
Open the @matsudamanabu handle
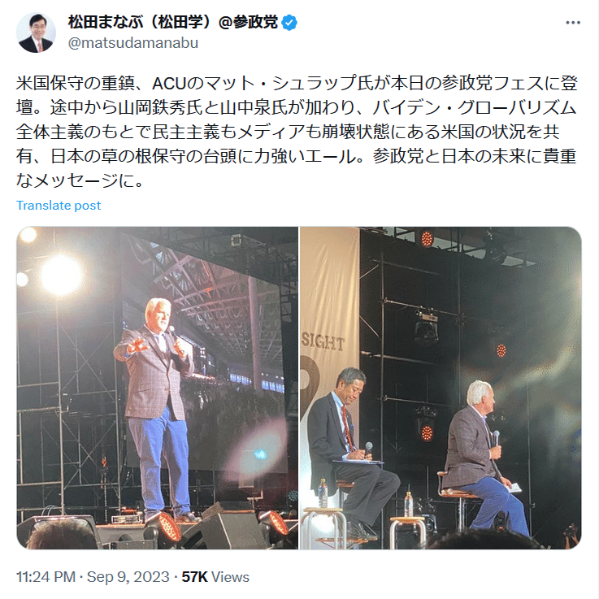pyautogui.click(x=133, y=43)
